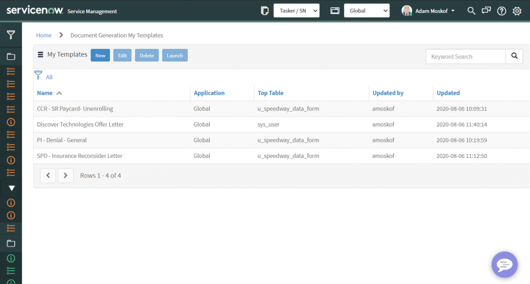Sort by Name column header
Screen dimensions: 530x284
[x=45, y=93]
